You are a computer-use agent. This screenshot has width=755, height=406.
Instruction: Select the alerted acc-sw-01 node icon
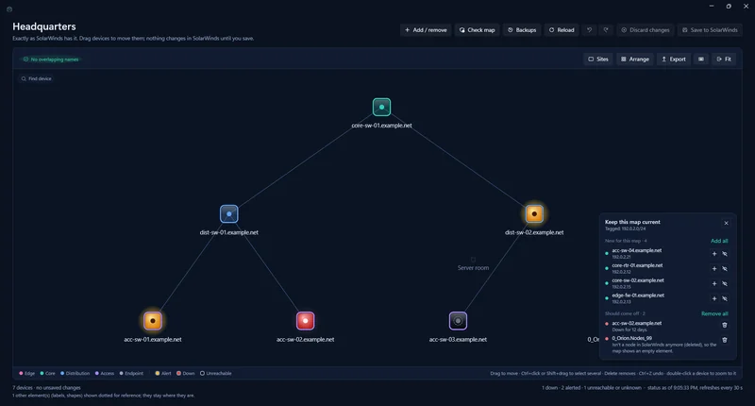click(153, 321)
